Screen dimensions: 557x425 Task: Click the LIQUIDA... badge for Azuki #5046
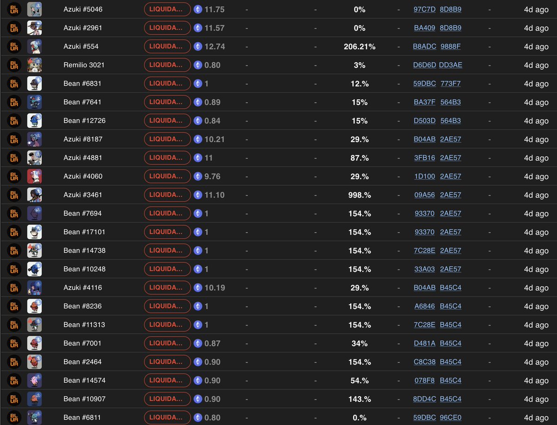click(167, 9)
